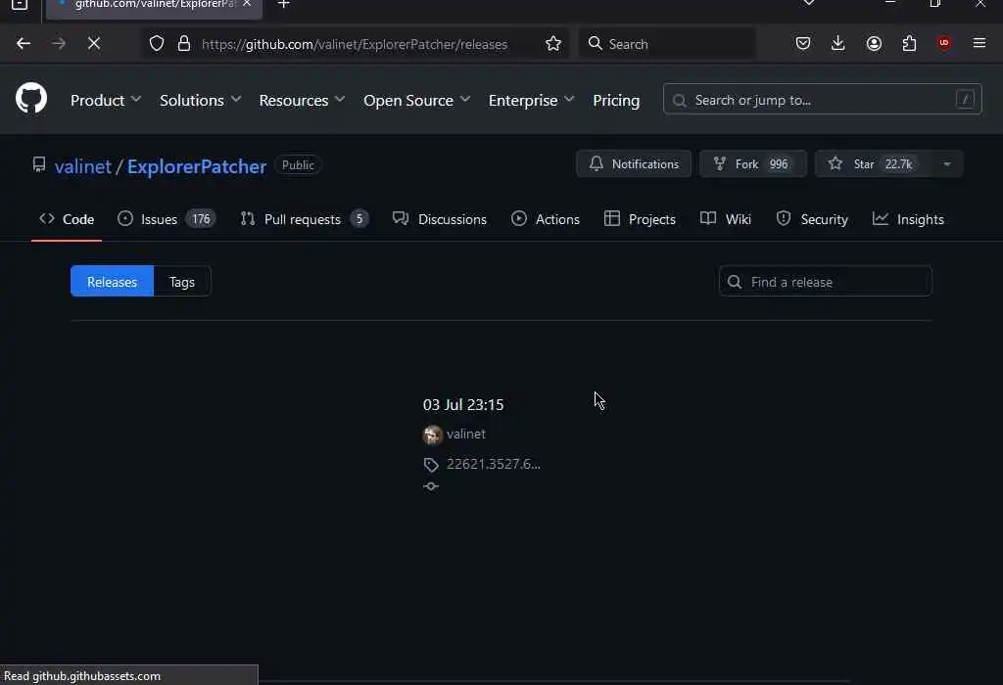
Task: Open the tab list dropdown arrow
Action: [808, 3]
